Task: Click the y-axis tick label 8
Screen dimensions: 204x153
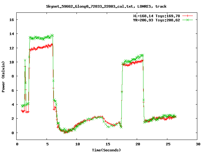Action: [x=13, y=76]
